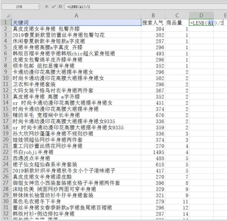The height and width of the screenshot is (221, 227).
Task: Click cell 娃娃领超仙网纱半身裙两件套
Action: (76, 140)
